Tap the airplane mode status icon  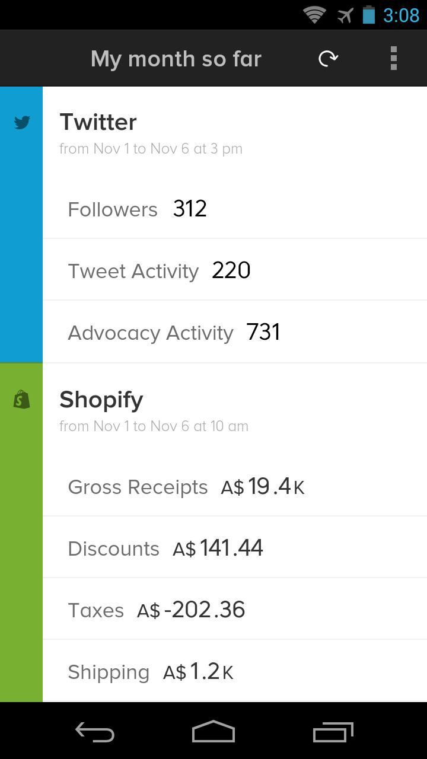click(345, 15)
